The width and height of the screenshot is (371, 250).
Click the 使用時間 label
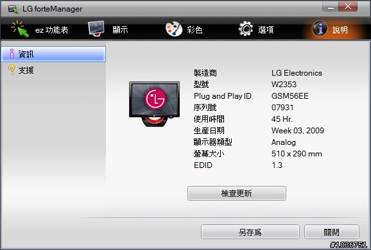pyautogui.click(x=209, y=119)
